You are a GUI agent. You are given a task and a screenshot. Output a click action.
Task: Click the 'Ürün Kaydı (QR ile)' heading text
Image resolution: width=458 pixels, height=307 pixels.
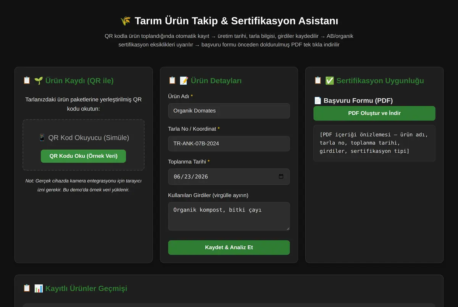coord(79,81)
